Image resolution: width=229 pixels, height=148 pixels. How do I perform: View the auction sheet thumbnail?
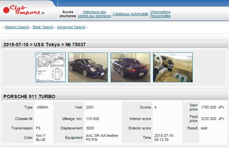click(x=51, y=67)
